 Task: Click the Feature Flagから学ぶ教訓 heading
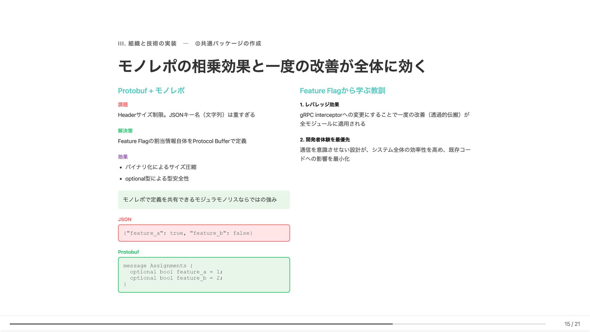coord(342,91)
